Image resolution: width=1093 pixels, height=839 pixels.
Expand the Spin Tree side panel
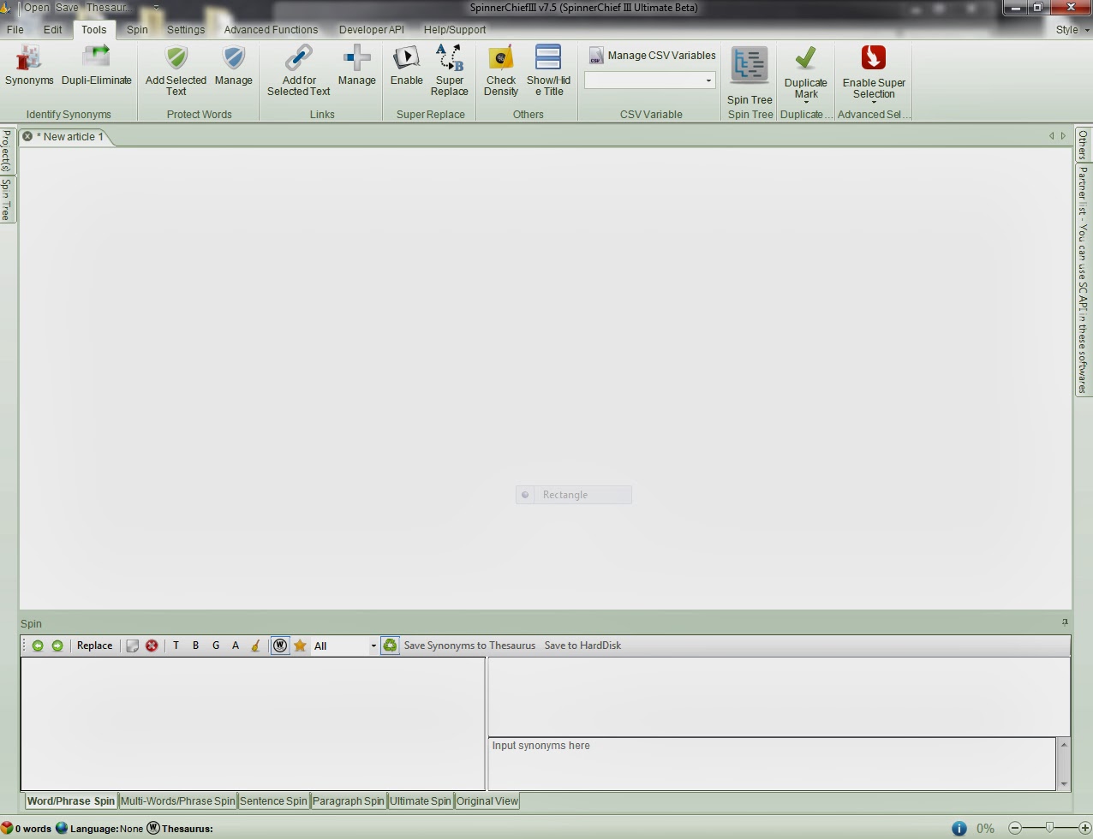pos(6,199)
